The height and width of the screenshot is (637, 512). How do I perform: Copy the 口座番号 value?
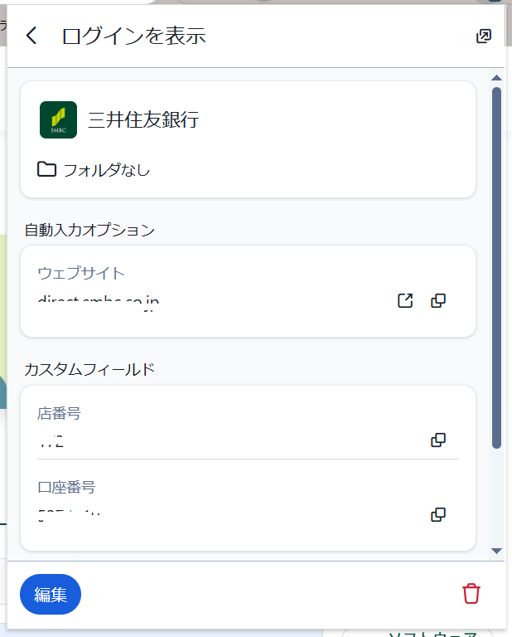pos(439,515)
